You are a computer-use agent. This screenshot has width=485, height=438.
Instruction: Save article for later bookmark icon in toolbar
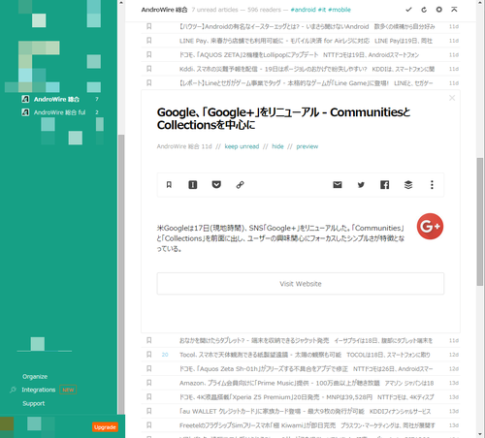coord(169,185)
